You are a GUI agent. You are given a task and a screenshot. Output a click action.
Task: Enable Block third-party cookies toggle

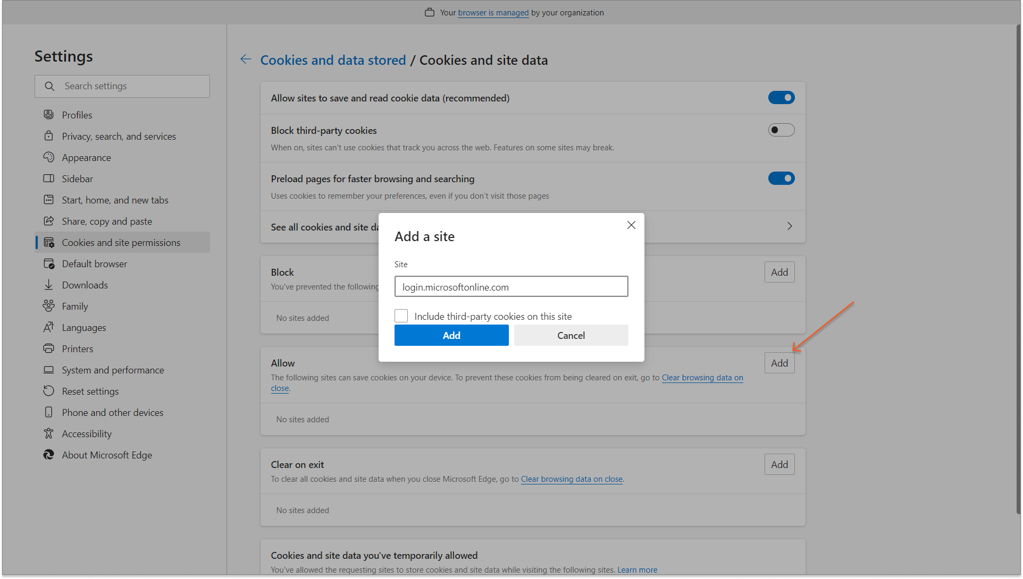point(781,130)
